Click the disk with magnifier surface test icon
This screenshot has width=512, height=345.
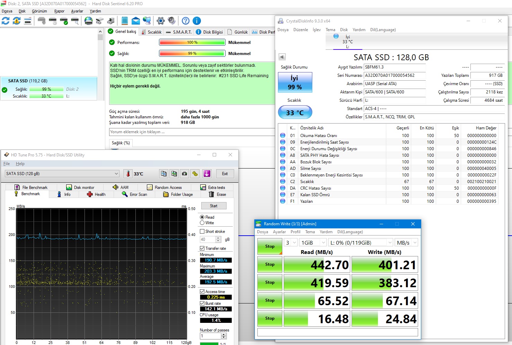[x=75, y=21]
